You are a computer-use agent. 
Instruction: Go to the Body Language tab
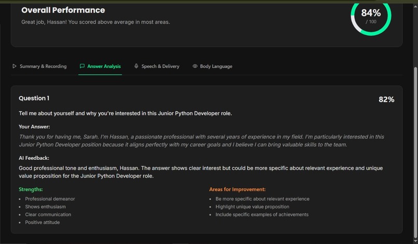(216, 66)
